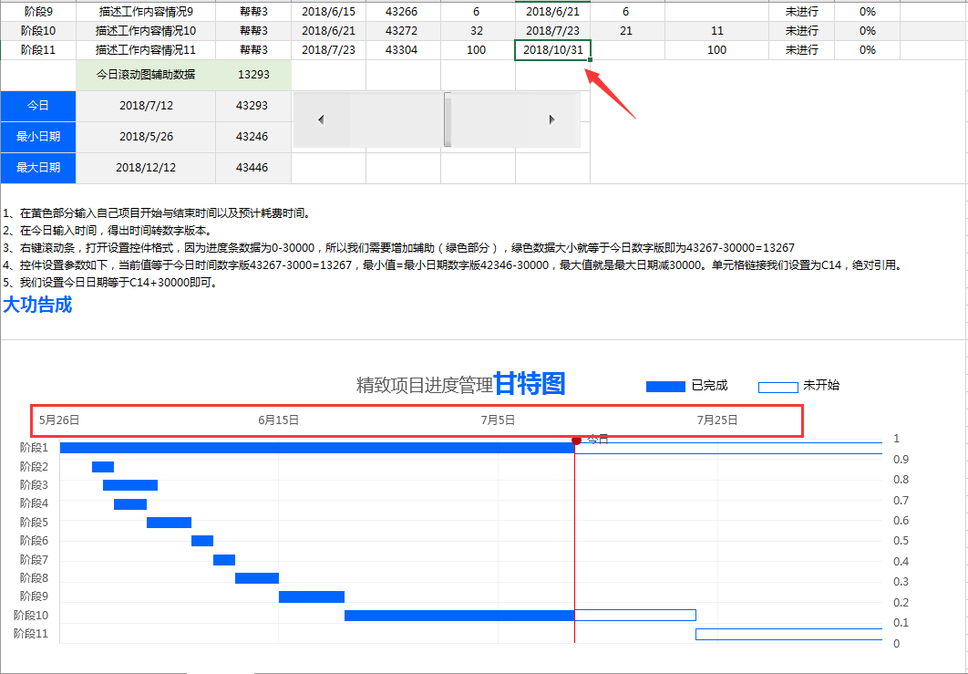Select cell 2018/6/21 end date of 阶段9
Viewport: 968px width, 674px height.
click(553, 12)
